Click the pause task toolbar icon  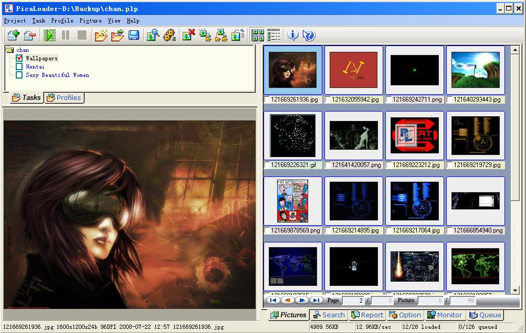coord(66,35)
